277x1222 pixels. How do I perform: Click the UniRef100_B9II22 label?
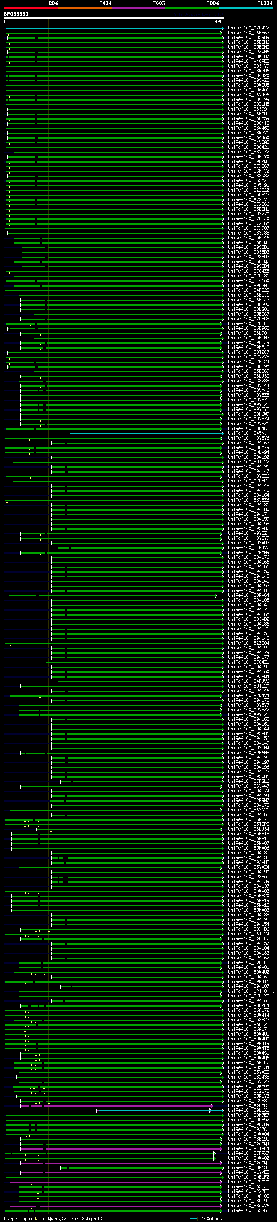248,462
